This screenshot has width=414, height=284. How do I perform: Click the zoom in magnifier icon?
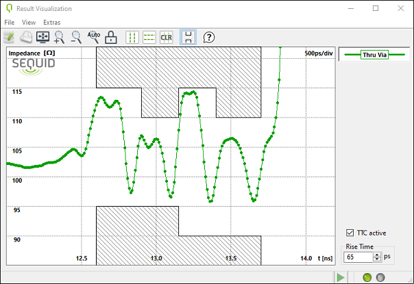(60, 37)
